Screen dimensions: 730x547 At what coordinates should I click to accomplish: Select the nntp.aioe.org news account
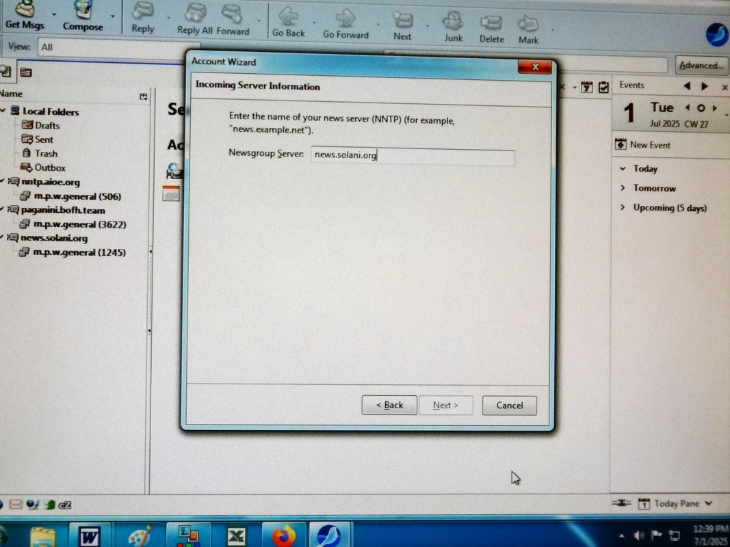pyautogui.click(x=50, y=182)
